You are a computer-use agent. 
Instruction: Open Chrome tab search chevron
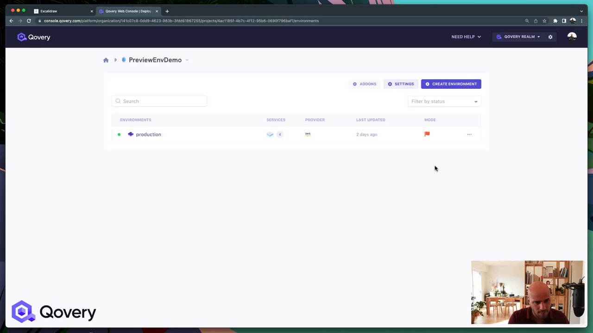[x=581, y=11]
